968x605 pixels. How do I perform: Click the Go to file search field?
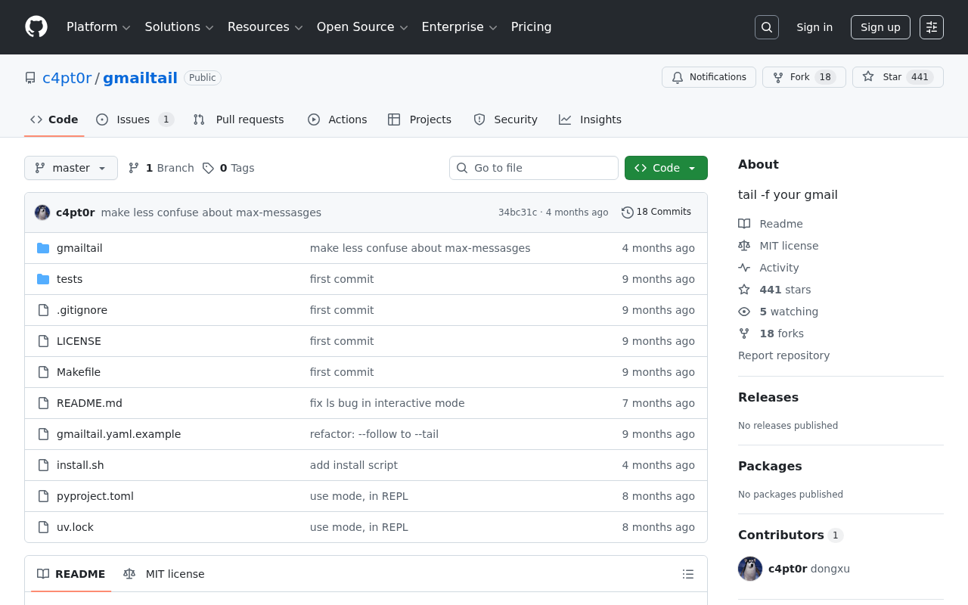point(533,168)
